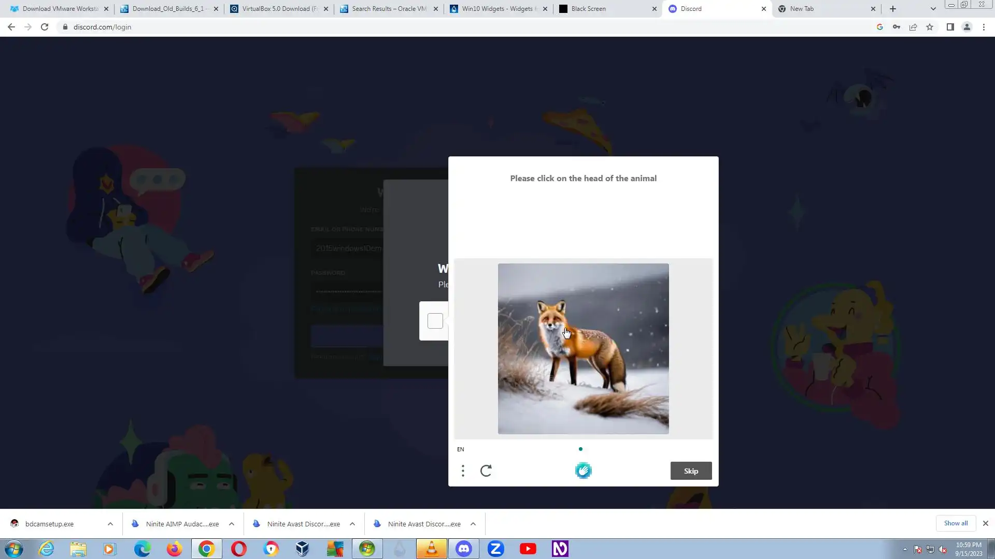The image size is (995, 559).
Task: Launch VLC media player from taskbar
Action: coord(431,549)
